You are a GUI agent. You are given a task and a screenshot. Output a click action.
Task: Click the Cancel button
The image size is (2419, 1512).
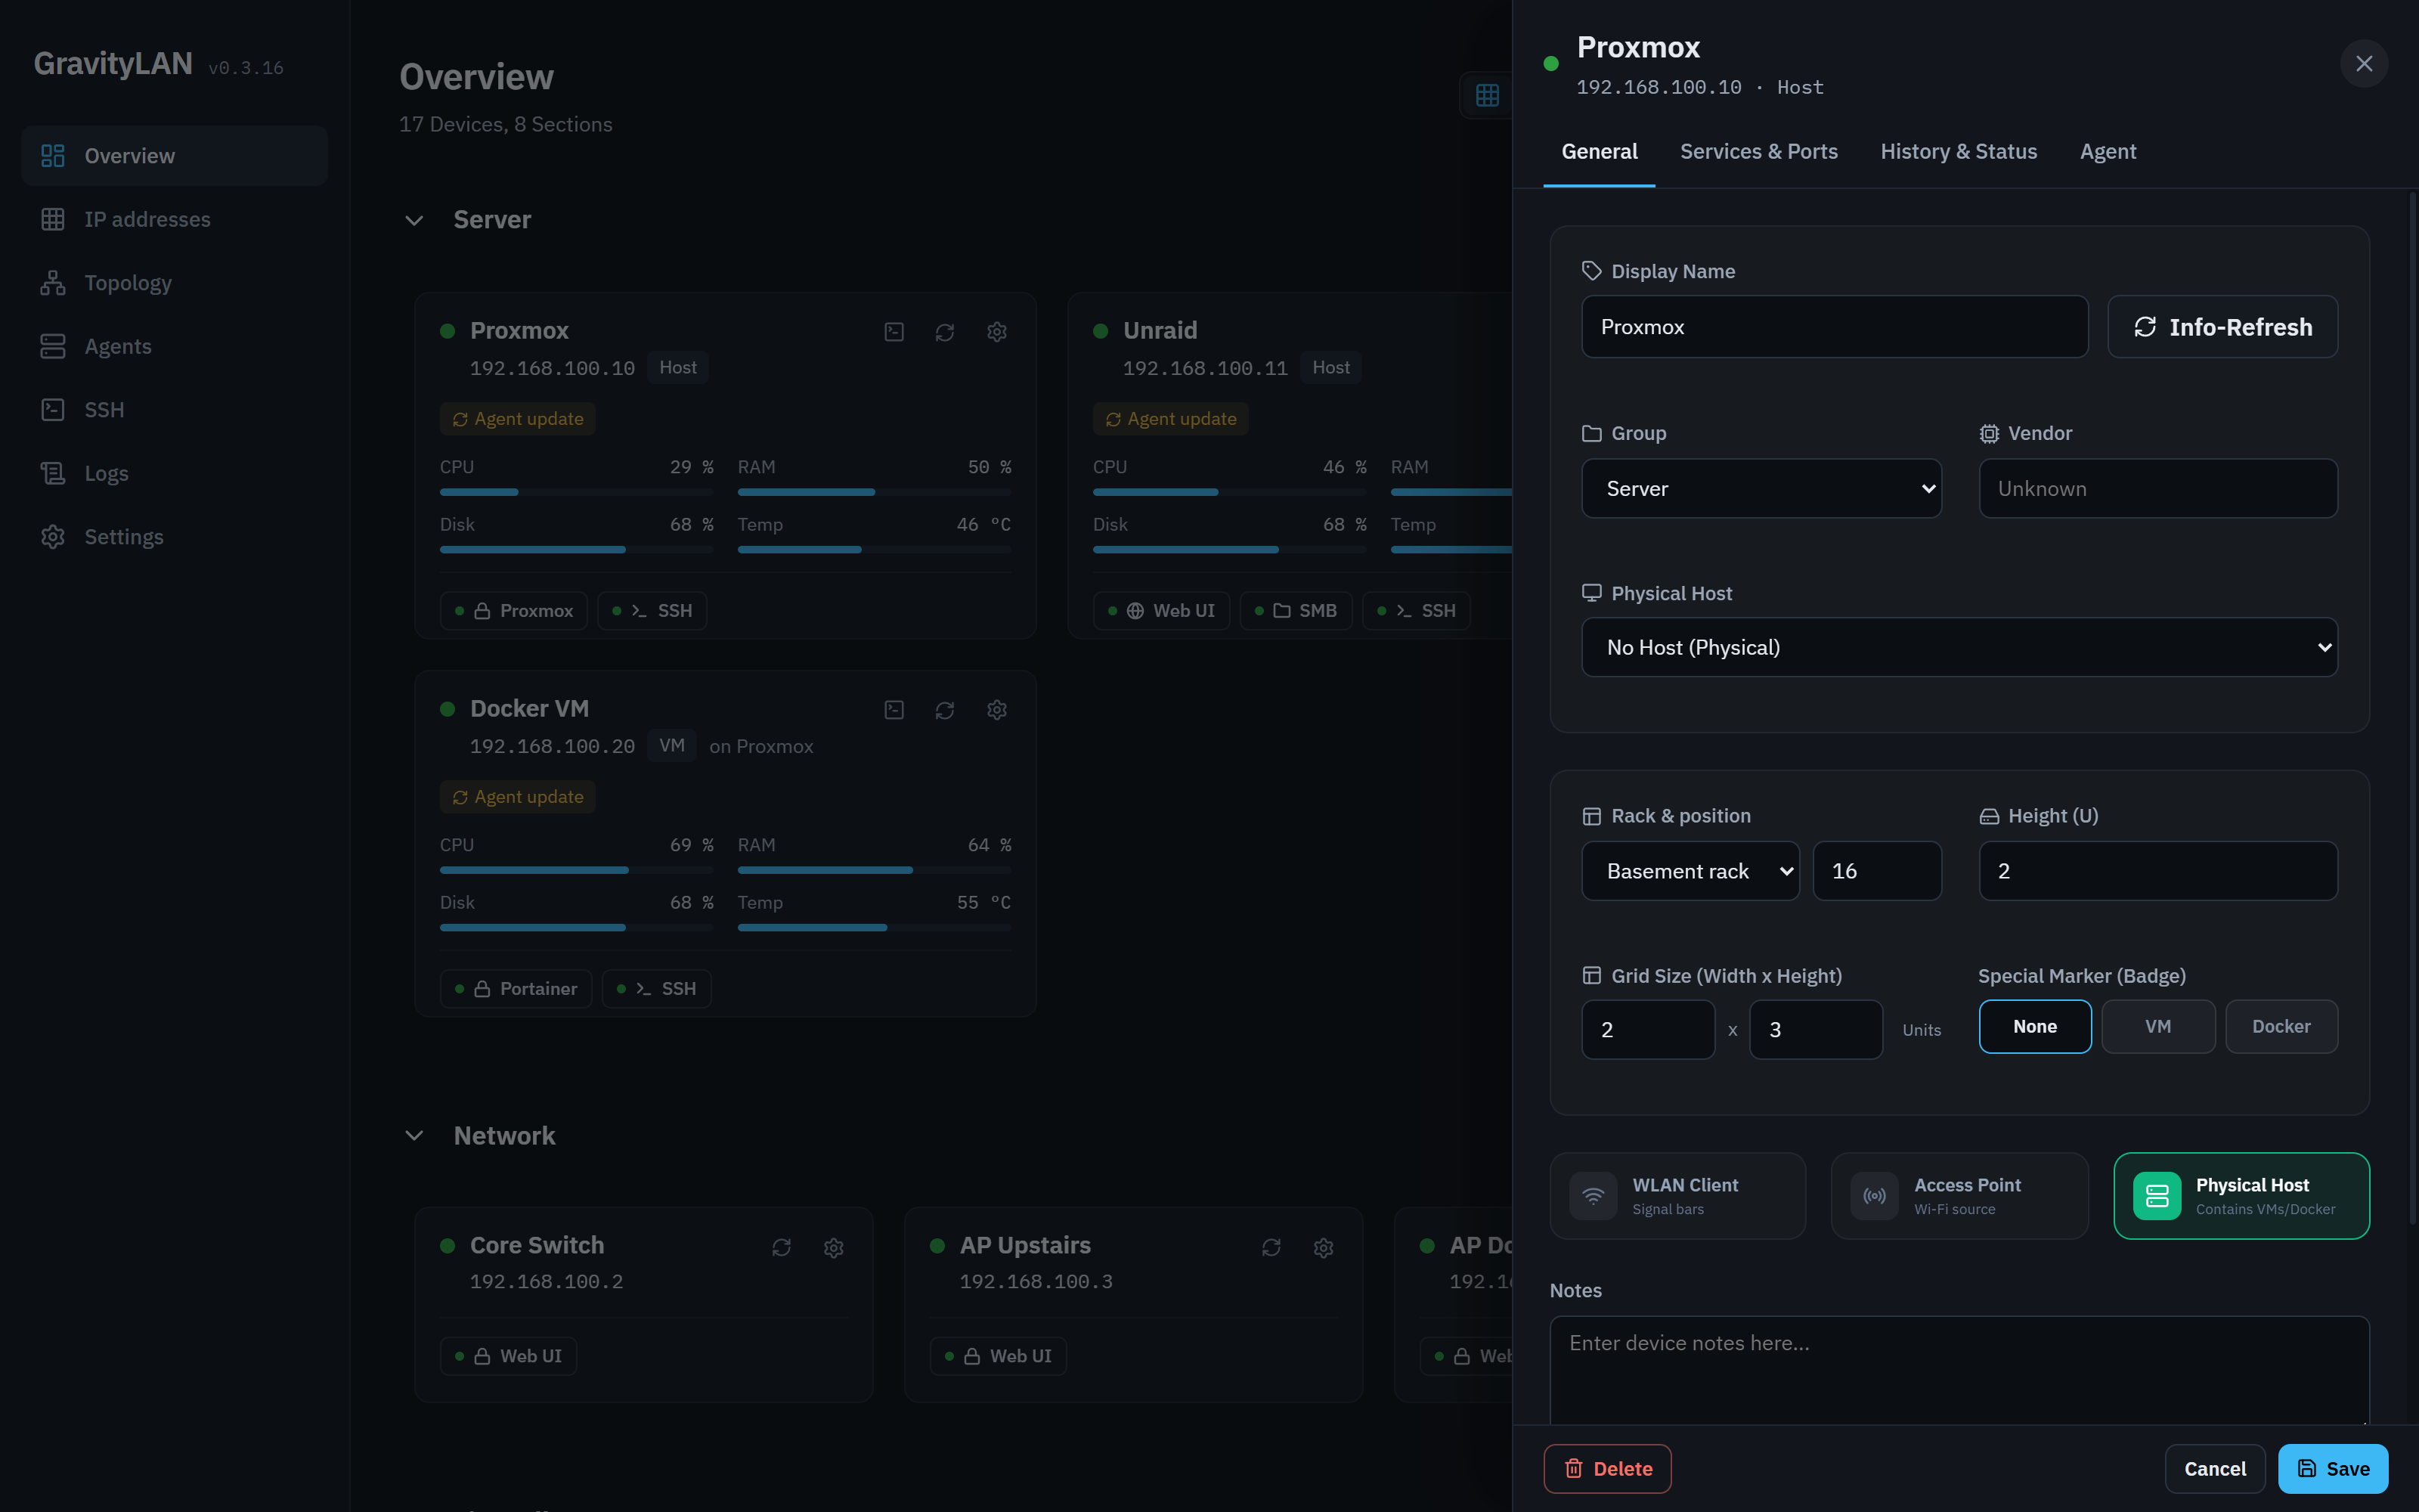click(2215, 1469)
